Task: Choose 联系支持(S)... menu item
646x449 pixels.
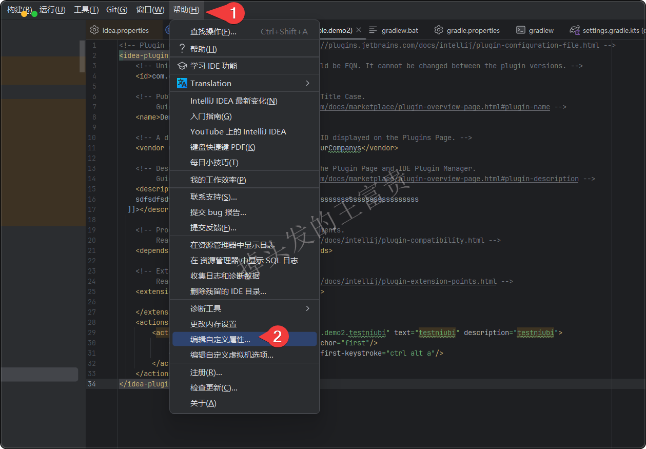Action: (x=245, y=197)
